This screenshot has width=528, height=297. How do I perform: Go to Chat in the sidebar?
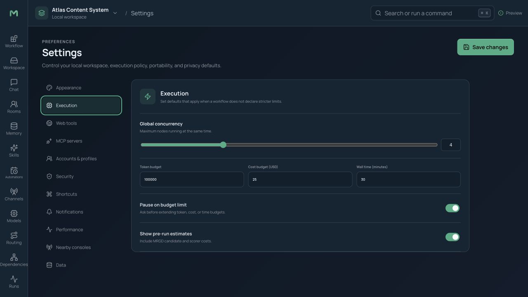[14, 85]
